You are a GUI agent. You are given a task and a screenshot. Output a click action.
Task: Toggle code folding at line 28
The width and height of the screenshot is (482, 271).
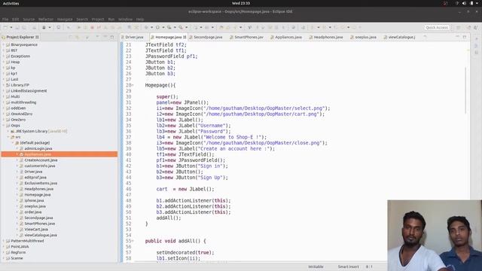[133, 85]
